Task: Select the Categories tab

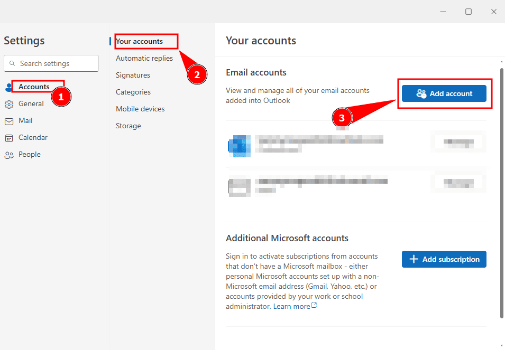Action: click(x=133, y=92)
